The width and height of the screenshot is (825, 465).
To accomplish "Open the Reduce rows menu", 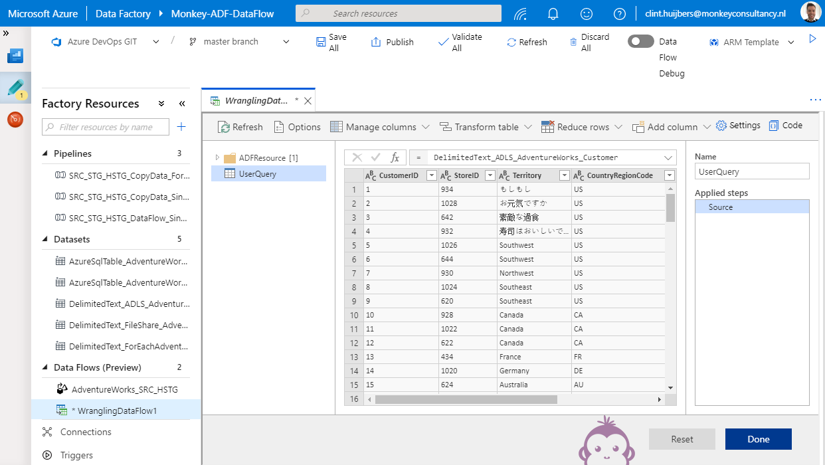I will click(582, 127).
